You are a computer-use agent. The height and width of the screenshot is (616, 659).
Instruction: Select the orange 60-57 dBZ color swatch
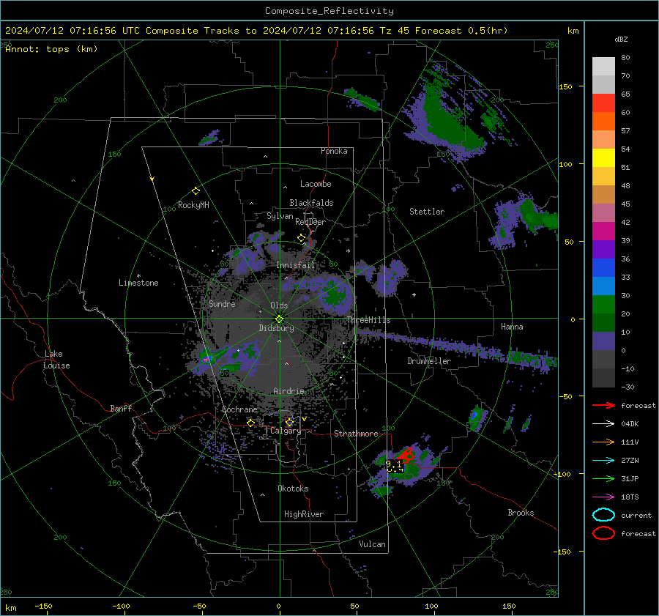pyautogui.click(x=603, y=122)
